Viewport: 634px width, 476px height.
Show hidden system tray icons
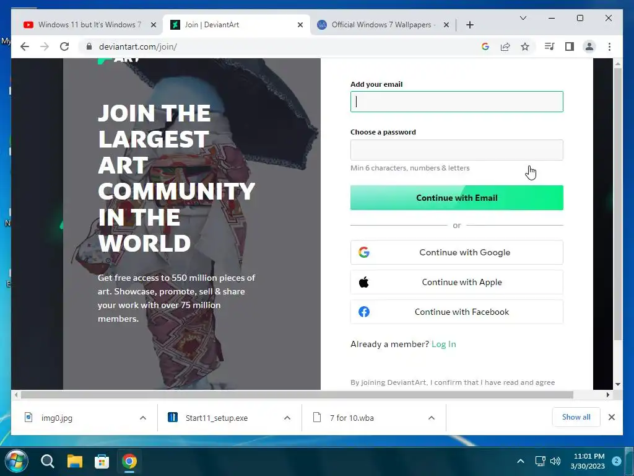tap(520, 461)
